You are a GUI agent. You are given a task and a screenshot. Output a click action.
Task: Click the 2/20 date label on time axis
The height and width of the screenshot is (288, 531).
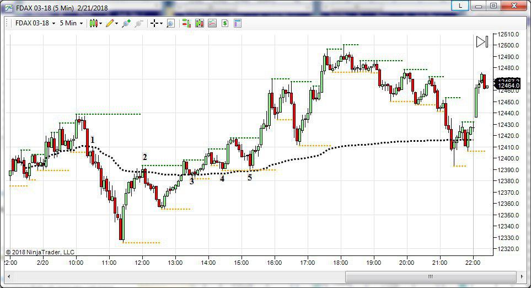pyautogui.click(x=42, y=263)
